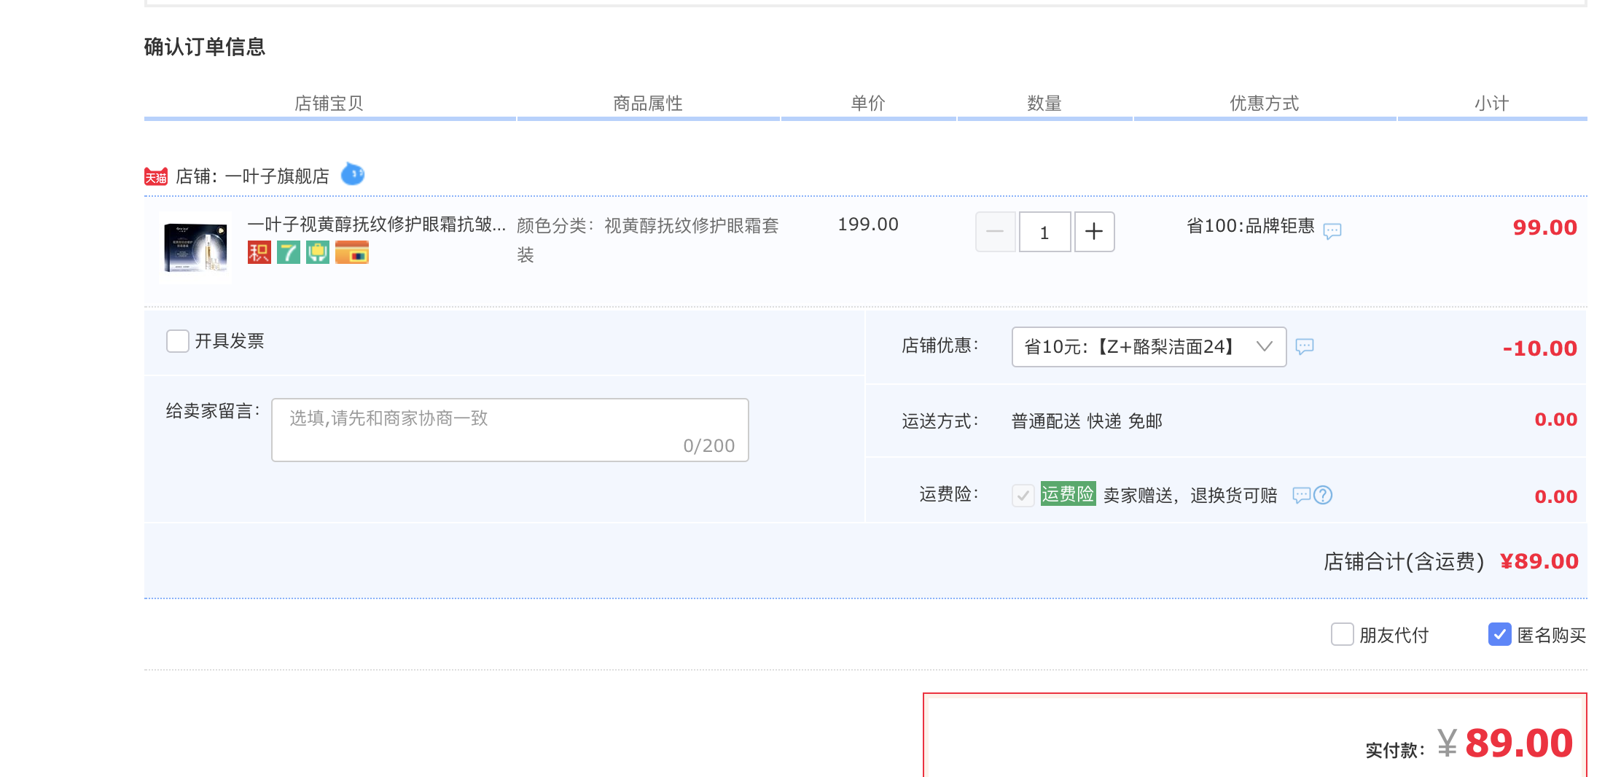Click the 运送方式 label

pos(940,421)
